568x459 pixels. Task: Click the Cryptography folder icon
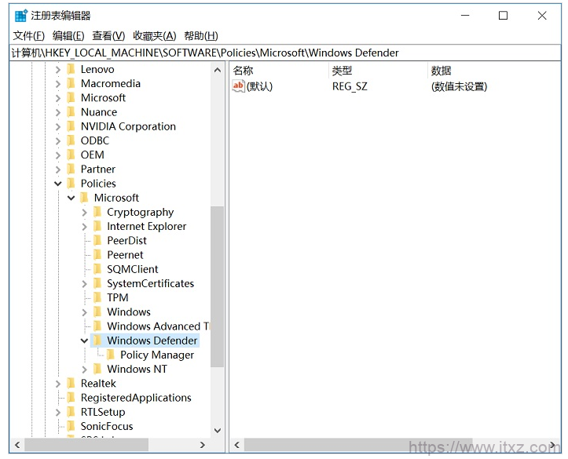(x=97, y=212)
